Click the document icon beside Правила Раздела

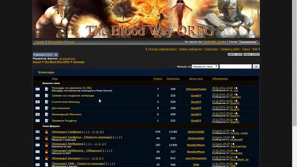[x=46, y=121]
